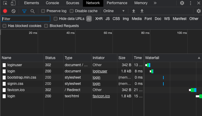
Task: Filter requests by Font
Action: pos(148,19)
